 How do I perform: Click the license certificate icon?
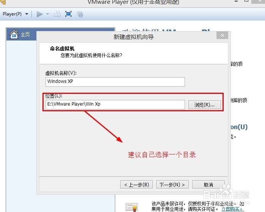[x=131, y=207]
